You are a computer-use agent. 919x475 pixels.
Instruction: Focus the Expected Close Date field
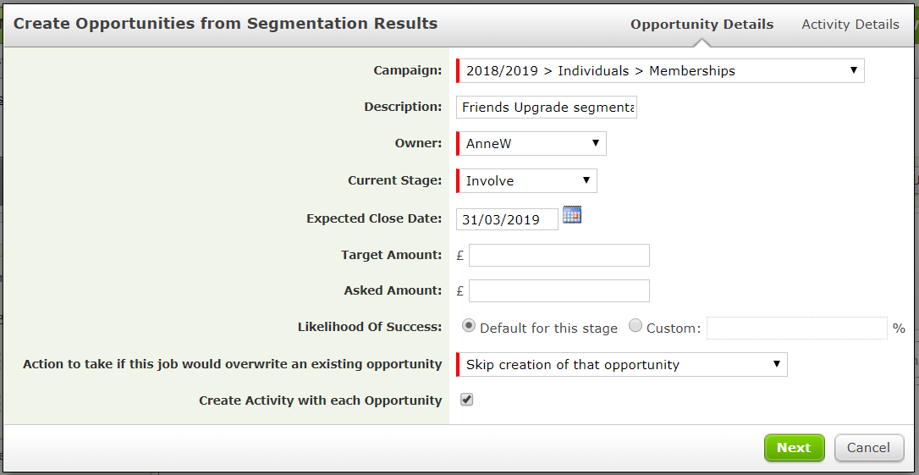click(507, 219)
